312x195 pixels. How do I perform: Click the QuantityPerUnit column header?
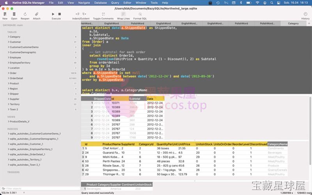click(167, 144)
